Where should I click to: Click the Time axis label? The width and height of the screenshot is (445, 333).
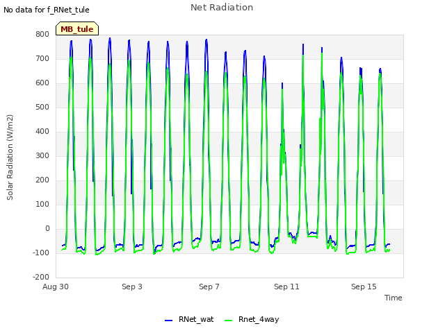tap(393, 298)
